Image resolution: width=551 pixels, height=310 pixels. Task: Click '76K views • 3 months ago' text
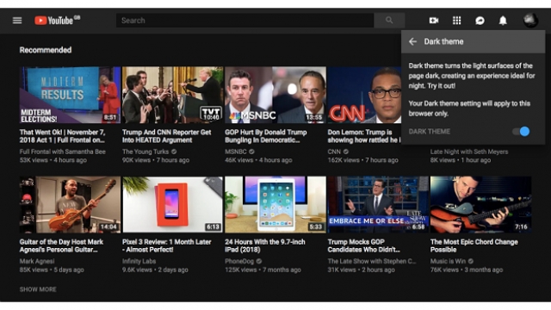(x=467, y=270)
